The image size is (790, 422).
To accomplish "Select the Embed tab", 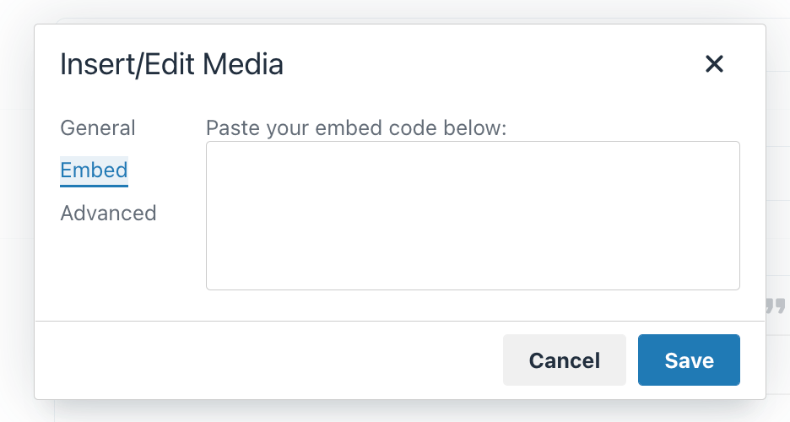I will coord(94,170).
